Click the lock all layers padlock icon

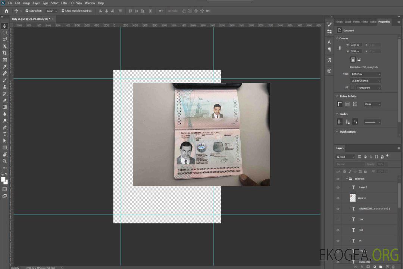coord(365,171)
